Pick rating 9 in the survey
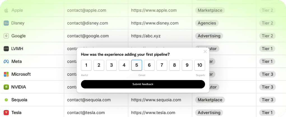Screen dimensions: 286x117 187,65
